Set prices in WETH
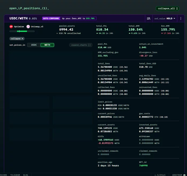This screenshot has height=176, width=187. [47, 45]
